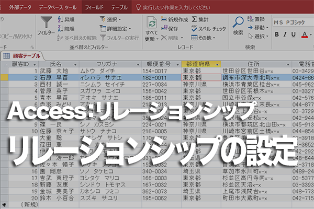Open the 選択 filter selection dropdown
Image resolution: width=314 pixels, height=209 pixels.
pos(110,19)
